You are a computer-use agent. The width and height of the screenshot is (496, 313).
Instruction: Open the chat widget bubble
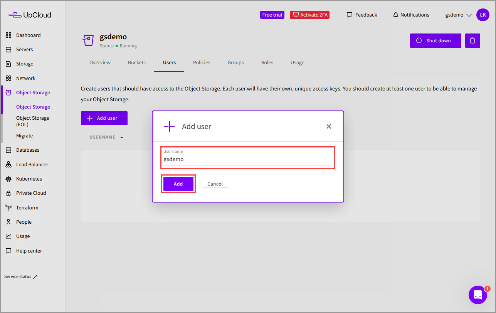tap(478, 295)
